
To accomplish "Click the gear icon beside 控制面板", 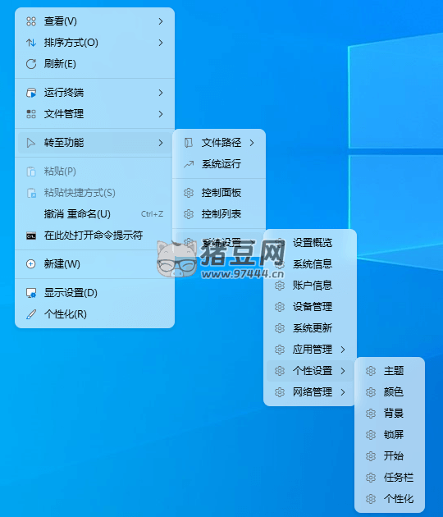I will 189,193.
